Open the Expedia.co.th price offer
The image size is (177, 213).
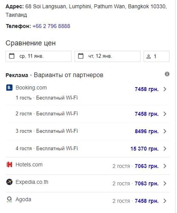(x=146, y=184)
